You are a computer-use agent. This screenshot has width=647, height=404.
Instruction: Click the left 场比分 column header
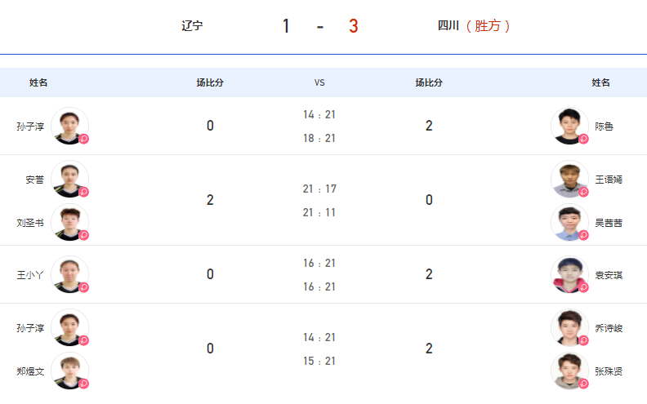[x=210, y=82]
